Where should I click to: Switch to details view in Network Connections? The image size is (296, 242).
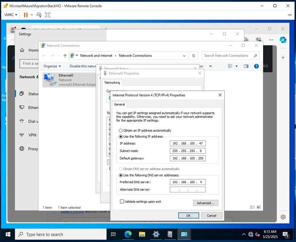(252, 207)
